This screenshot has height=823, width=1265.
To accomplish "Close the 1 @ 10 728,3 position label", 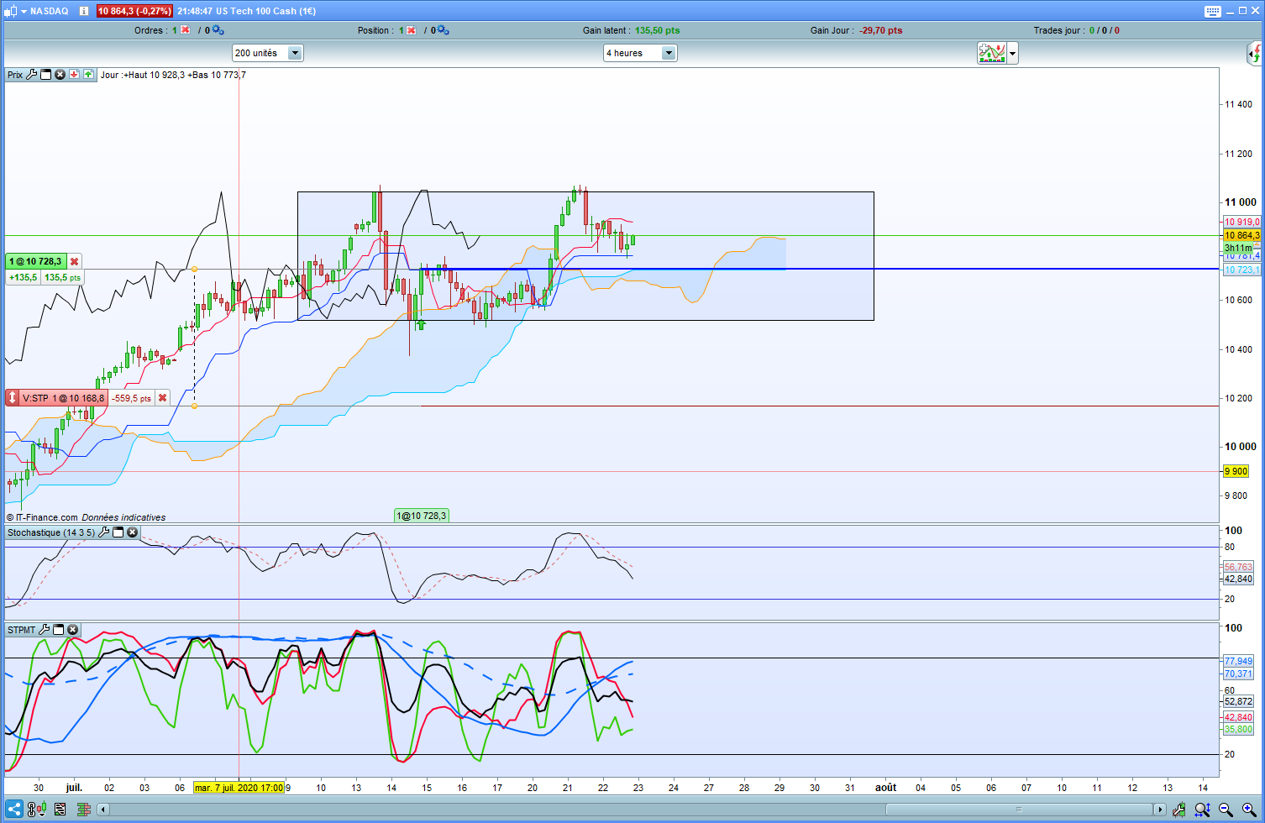I will 74,262.
